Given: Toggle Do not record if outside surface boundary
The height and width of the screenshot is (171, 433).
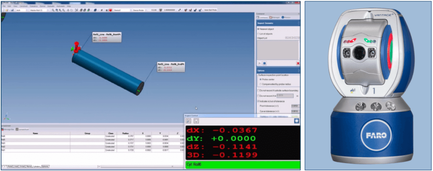Looking at the screenshot, I should coord(258,90).
